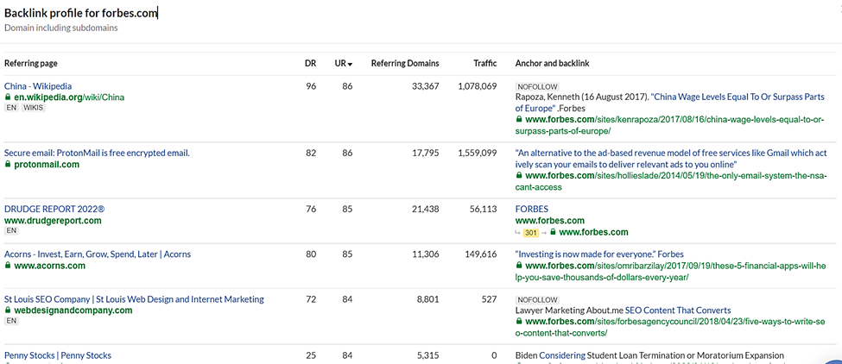Open St Louis SEO Company referring page link
Viewport: 842px width, 364px height.
(x=134, y=299)
